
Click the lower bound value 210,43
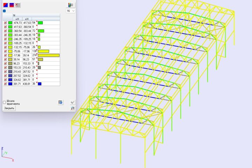(x=17, y=71)
